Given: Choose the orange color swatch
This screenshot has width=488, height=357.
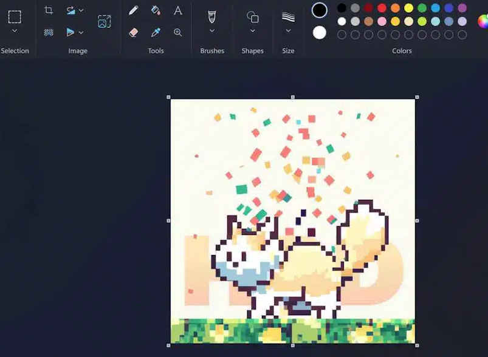Looking at the screenshot, I should pos(395,8).
